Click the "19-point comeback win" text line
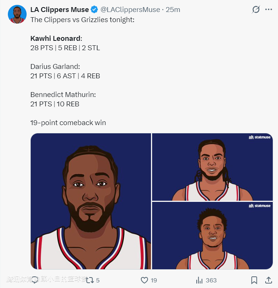Image resolution: width=278 pixels, height=288 pixels. coord(68,122)
